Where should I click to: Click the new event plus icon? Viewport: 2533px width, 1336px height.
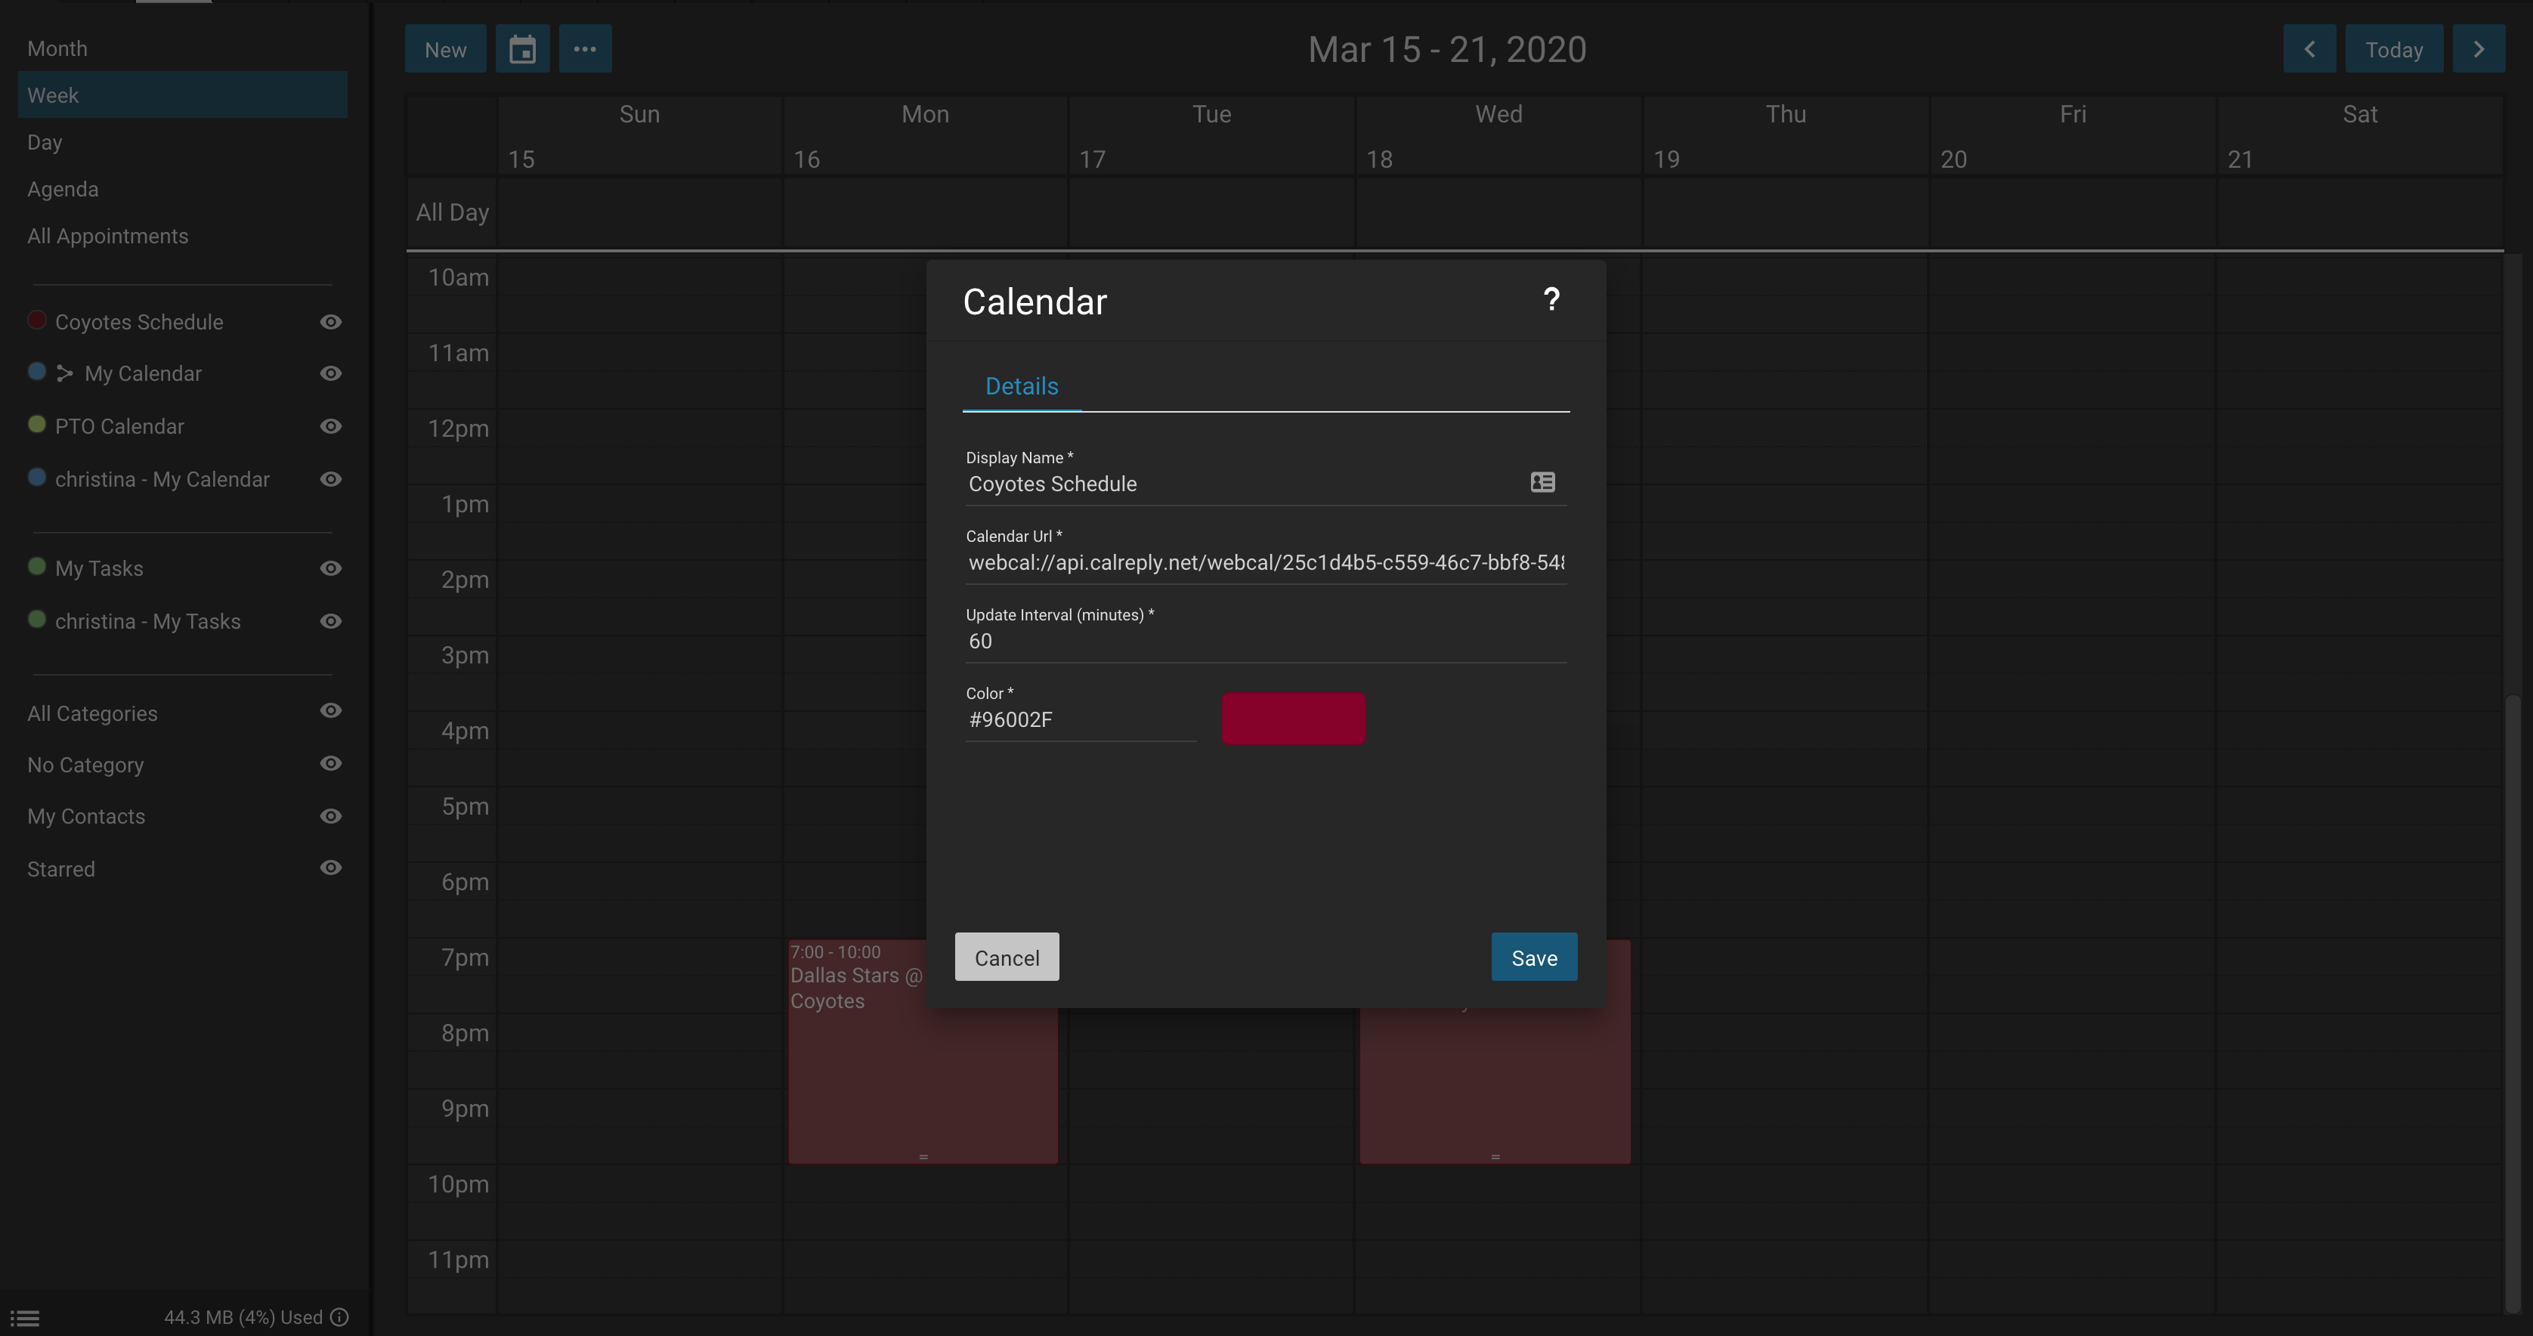[444, 48]
